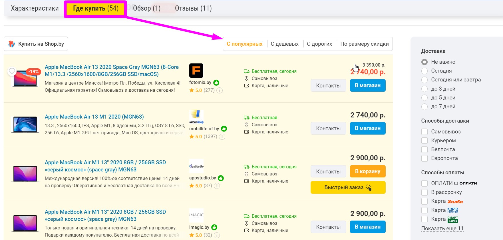Select the Сегодня delivery radio

(424, 71)
